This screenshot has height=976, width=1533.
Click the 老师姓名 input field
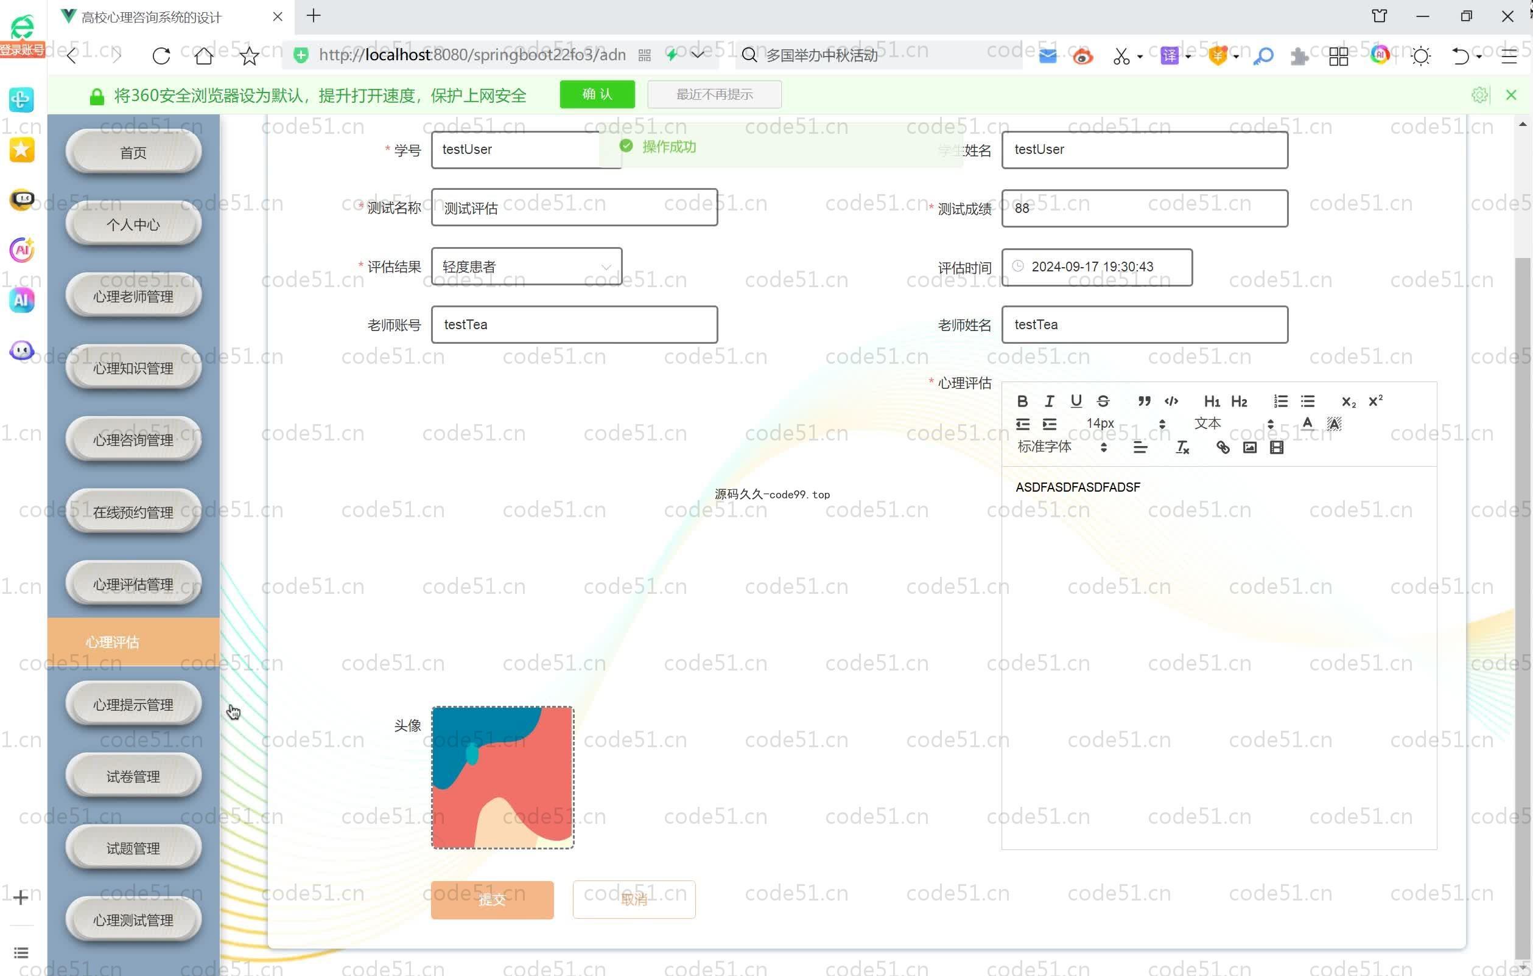tap(1144, 324)
